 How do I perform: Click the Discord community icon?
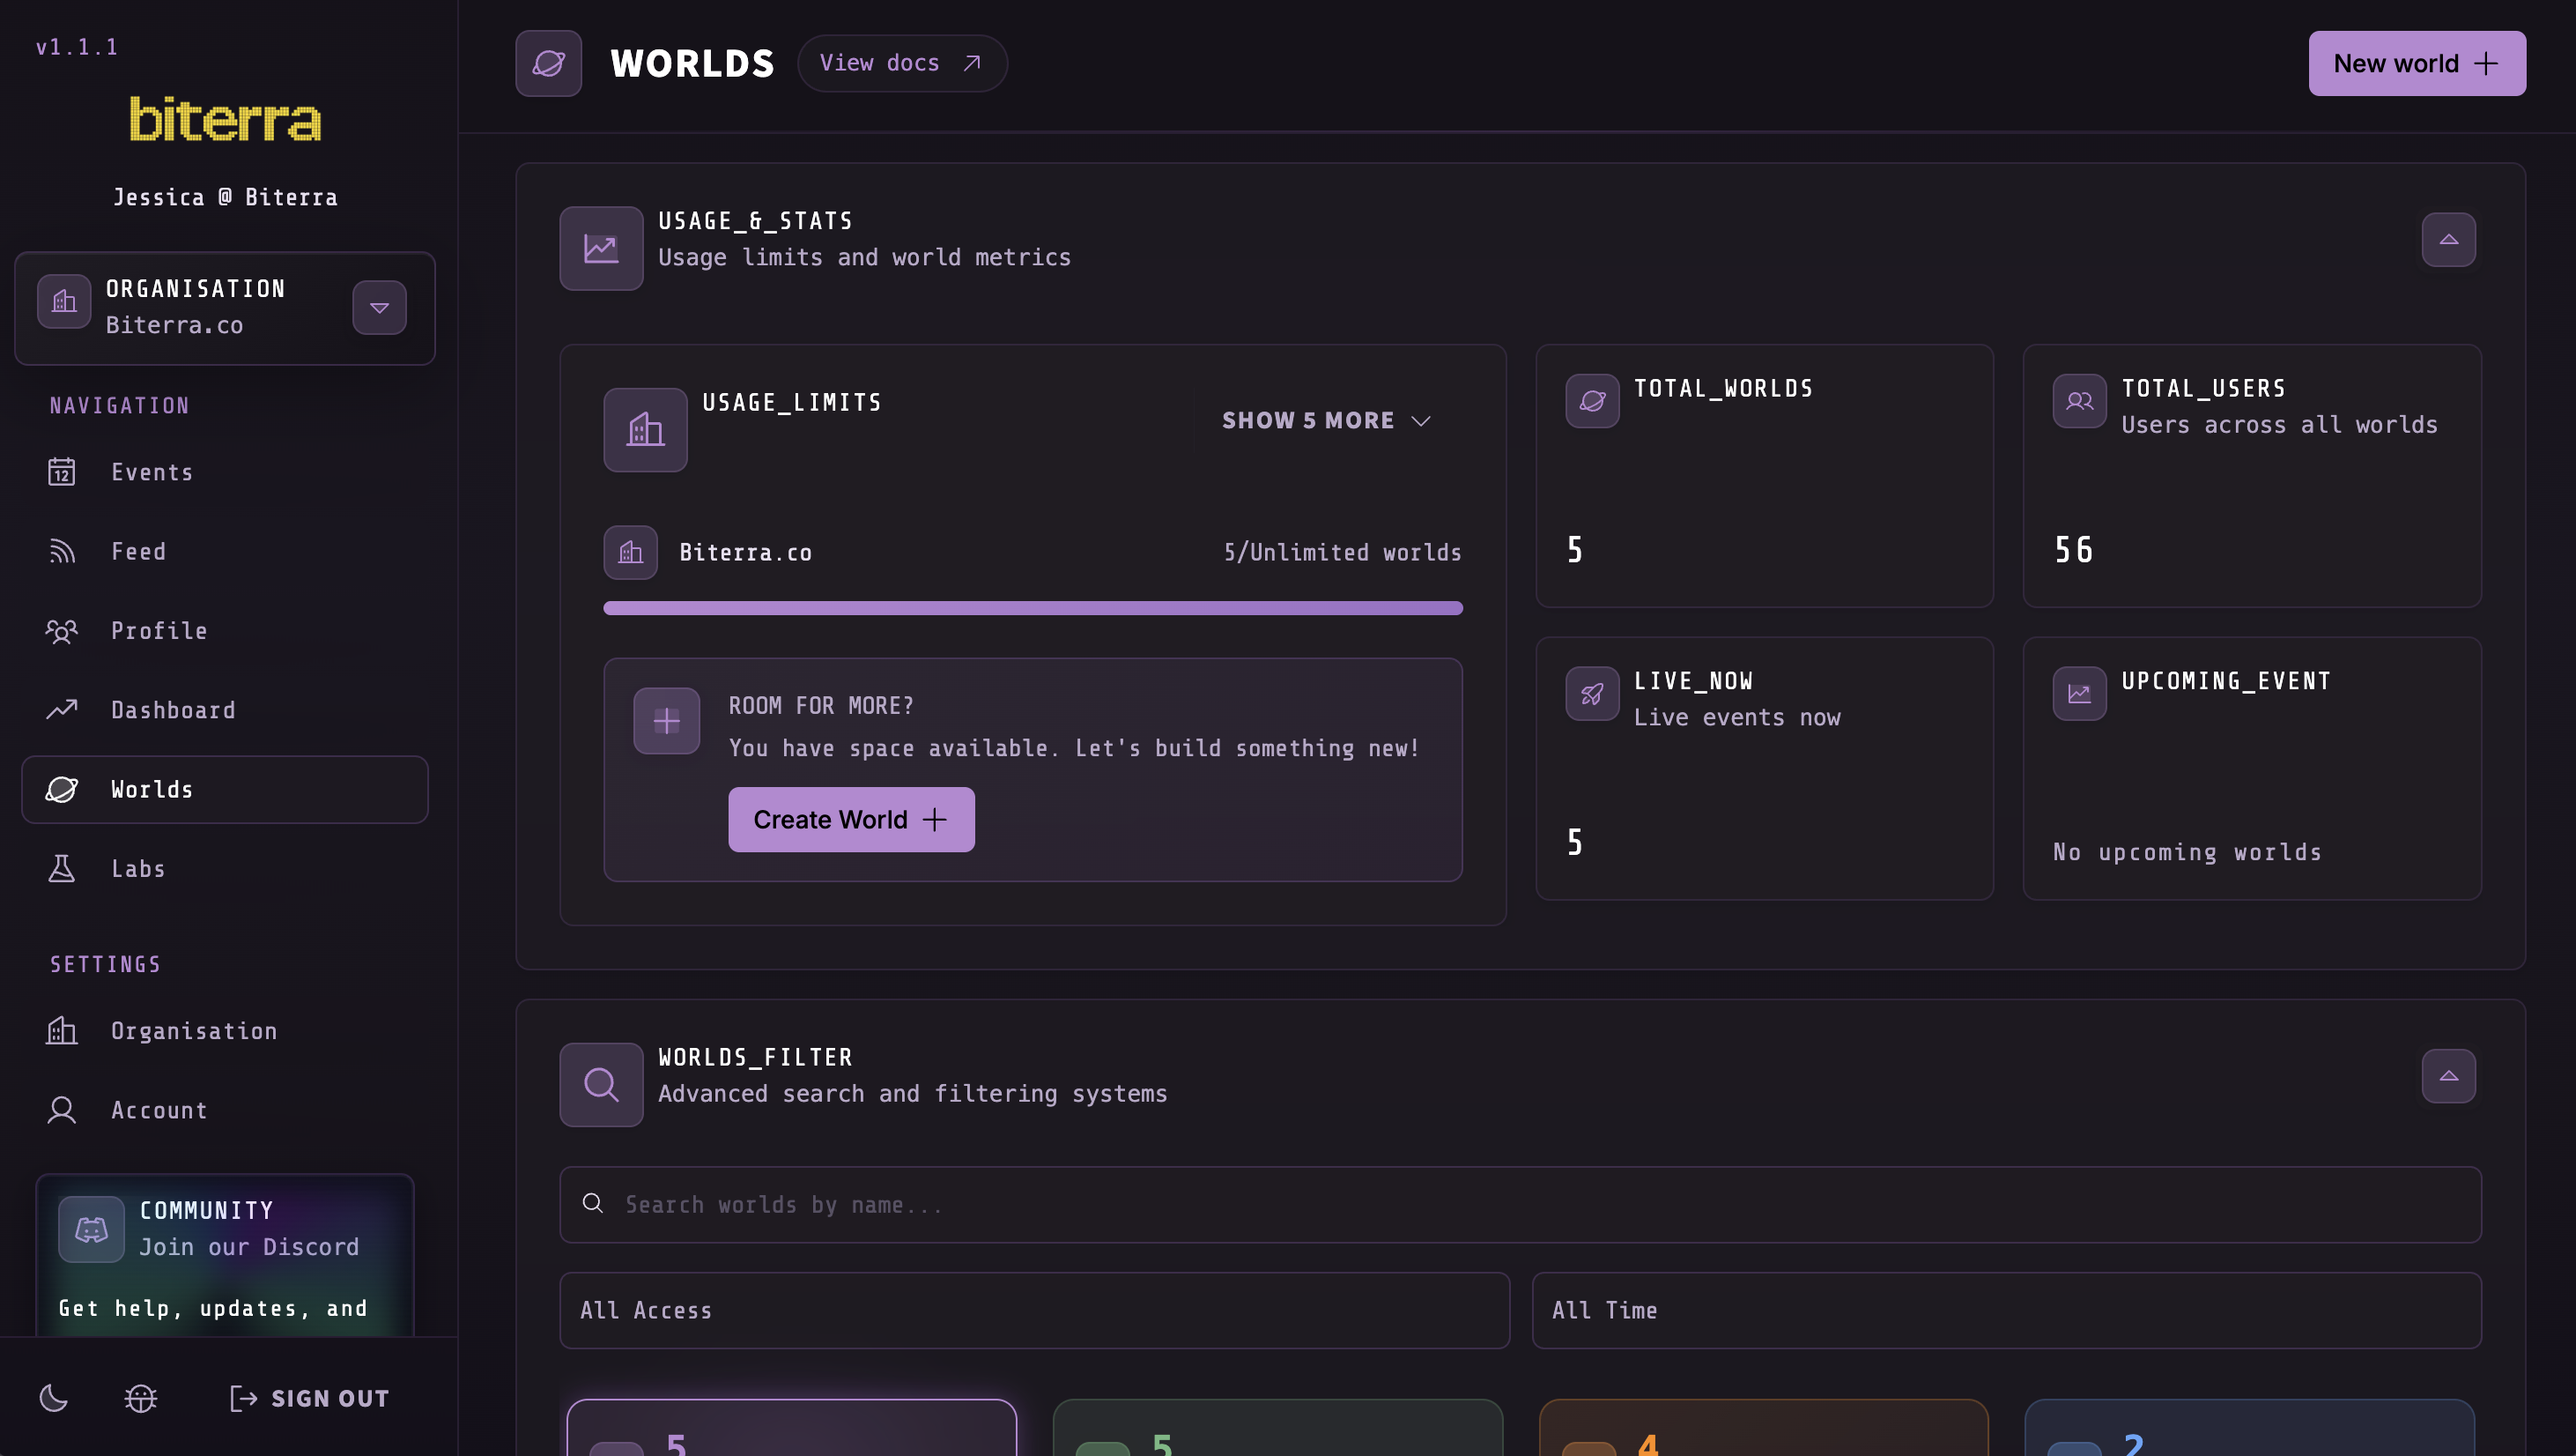[91, 1229]
